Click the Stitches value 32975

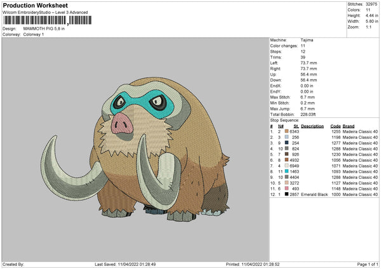(x=371, y=4)
